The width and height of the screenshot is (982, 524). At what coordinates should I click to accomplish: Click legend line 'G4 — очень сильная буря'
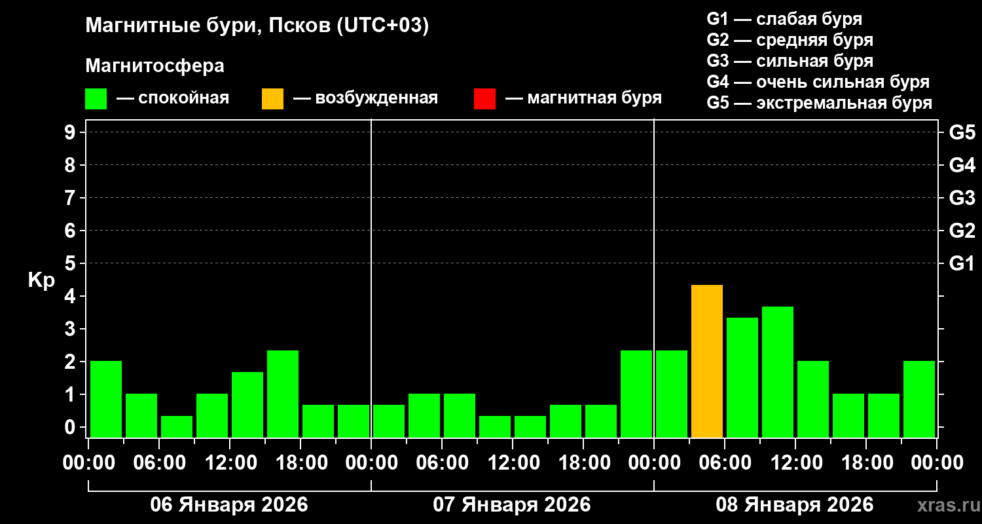tap(818, 82)
